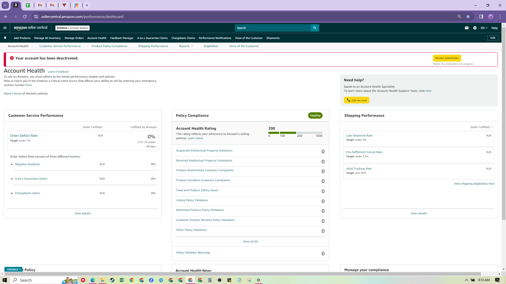This screenshot has width=506, height=284.
Task: Reload the page with the refresh icon
Action: [x=25, y=17]
